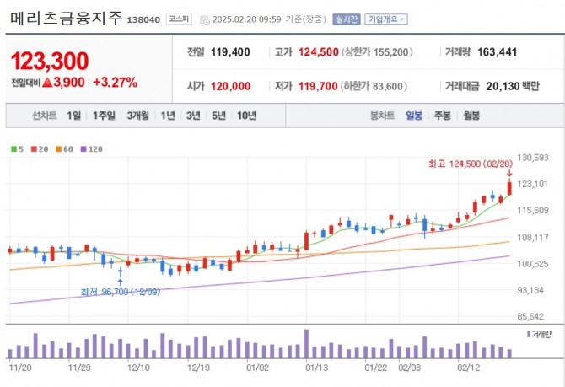Open the 10년 line chart
The height and width of the screenshot is (387, 565).
tap(246, 116)
